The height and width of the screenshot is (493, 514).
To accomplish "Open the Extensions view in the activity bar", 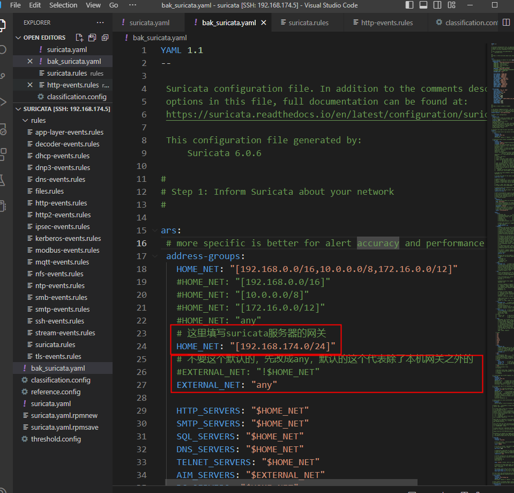I will [x=3, y=154].
